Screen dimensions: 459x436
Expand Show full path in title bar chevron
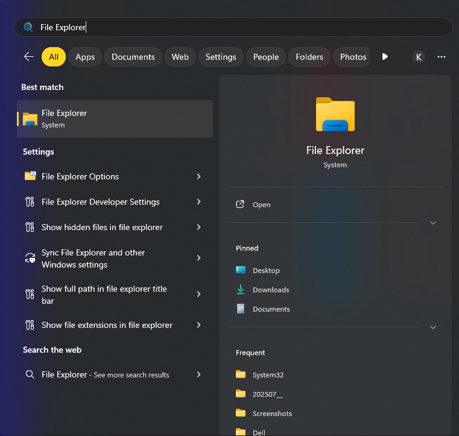199,294
